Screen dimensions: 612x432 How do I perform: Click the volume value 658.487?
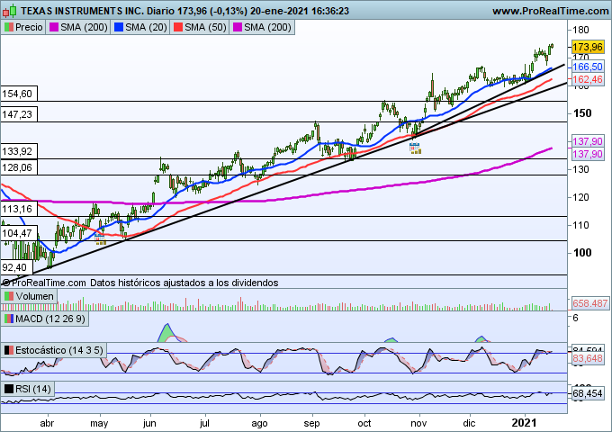click(589, 303)
